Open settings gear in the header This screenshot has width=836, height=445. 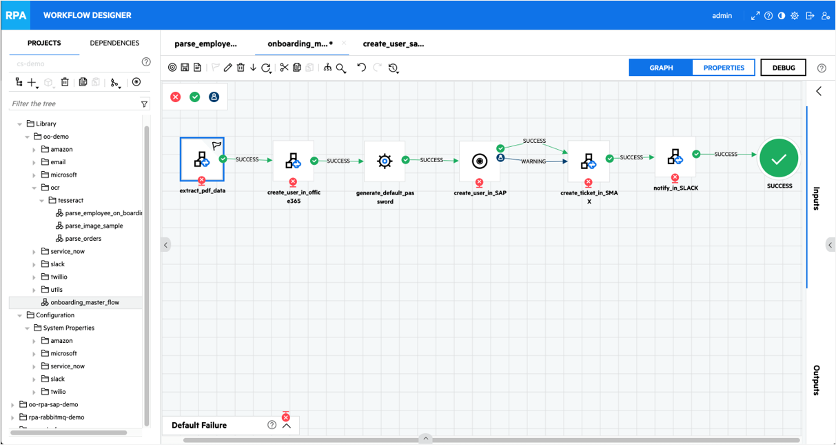[795, 16]
